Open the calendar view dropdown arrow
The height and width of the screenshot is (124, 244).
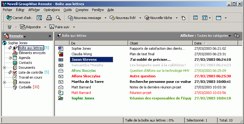(x=226, y=18)
